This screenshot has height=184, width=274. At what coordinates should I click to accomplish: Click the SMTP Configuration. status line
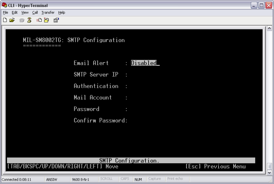[131, 160]
